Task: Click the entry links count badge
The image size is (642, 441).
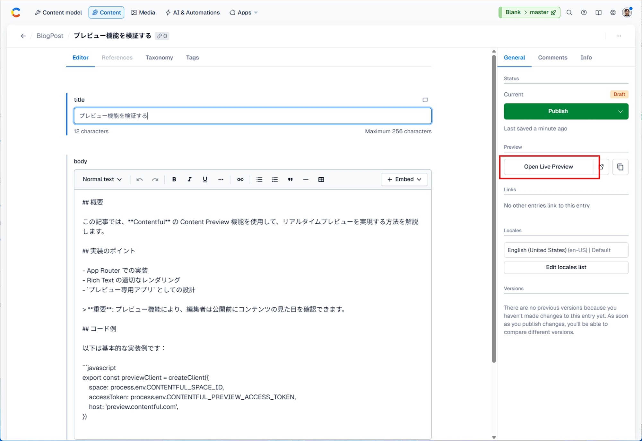Action: (x=162, y=36)
